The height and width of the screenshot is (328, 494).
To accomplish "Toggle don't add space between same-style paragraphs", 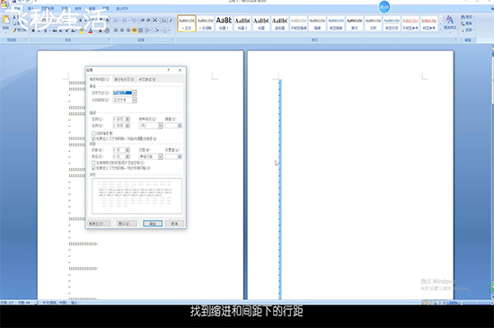I will [93, 163].
